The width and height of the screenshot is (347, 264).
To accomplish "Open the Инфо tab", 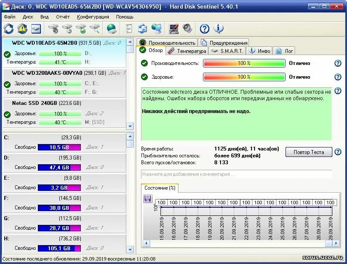I will point(259,51).
